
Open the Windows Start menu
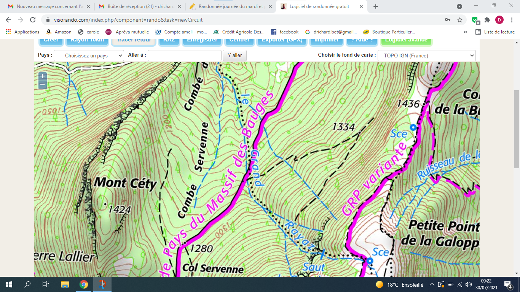tap(9, 284)
